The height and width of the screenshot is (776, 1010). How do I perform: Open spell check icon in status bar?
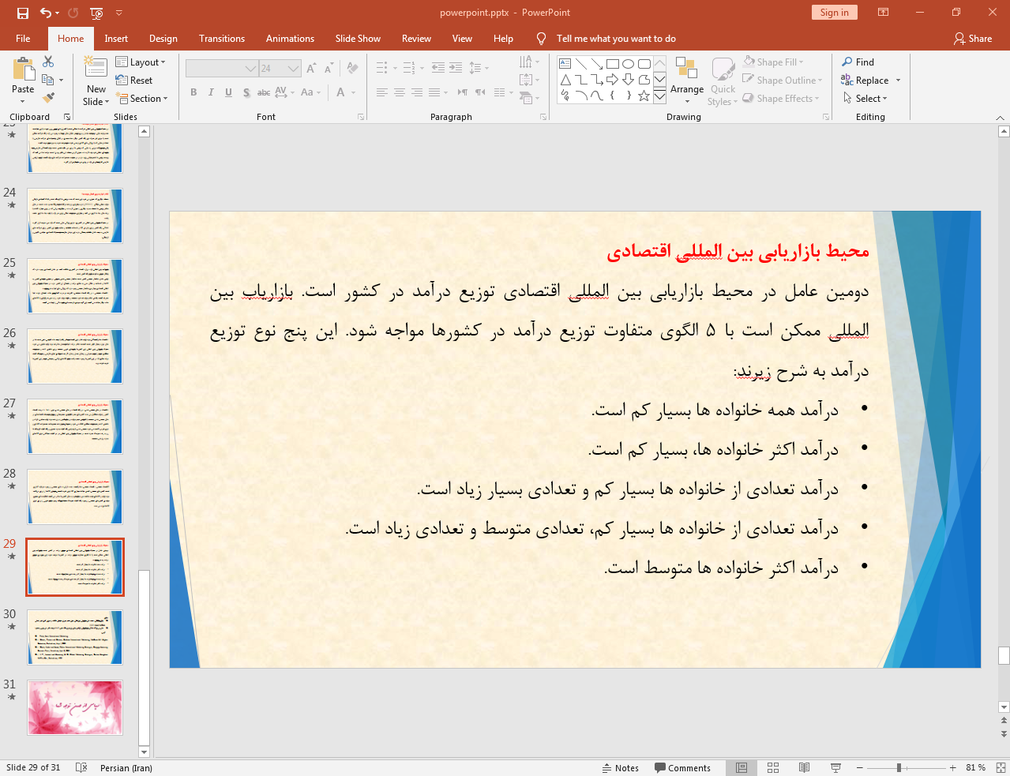pos(81,767)
